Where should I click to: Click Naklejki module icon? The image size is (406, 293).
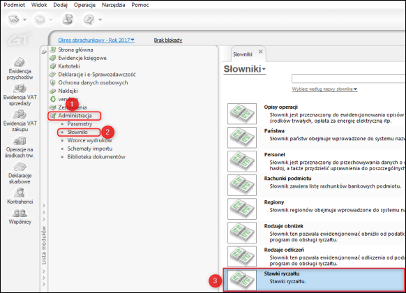coord(53,91)
